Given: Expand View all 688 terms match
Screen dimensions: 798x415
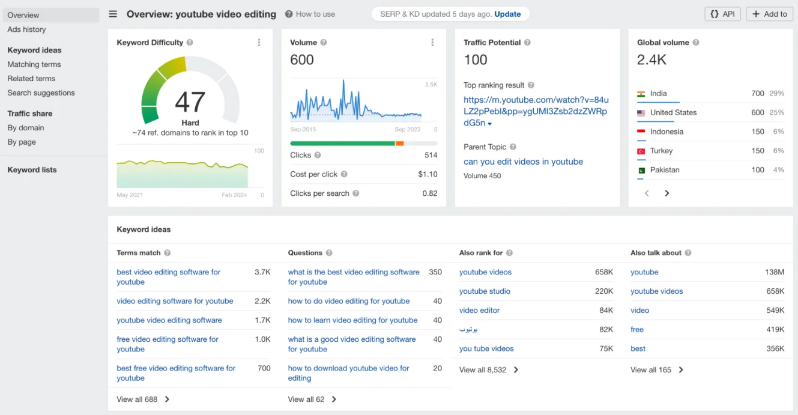Looking at the screenshot, I should tap(144, 399).
